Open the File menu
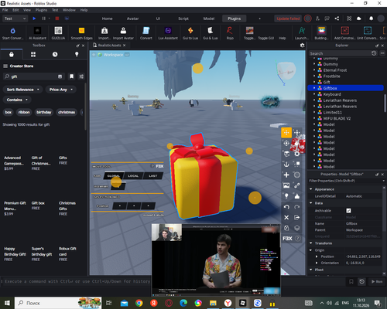The width and height of the screenshot is (387, 309). [5, 10]
